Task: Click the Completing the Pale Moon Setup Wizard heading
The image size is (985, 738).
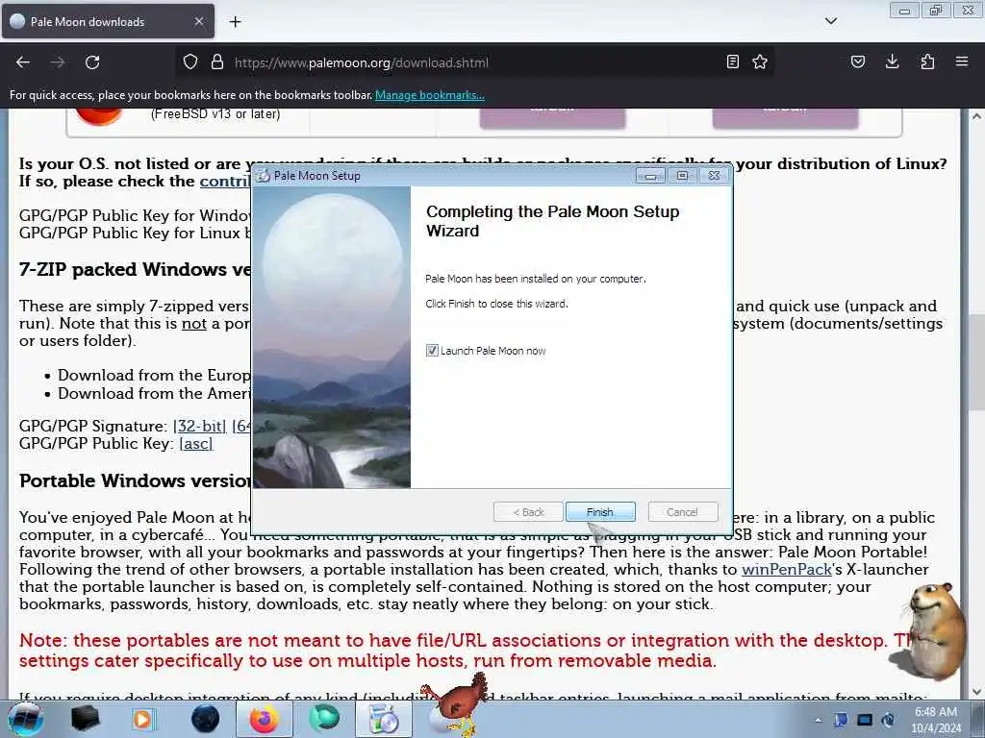Action: (x=553, y=221)
